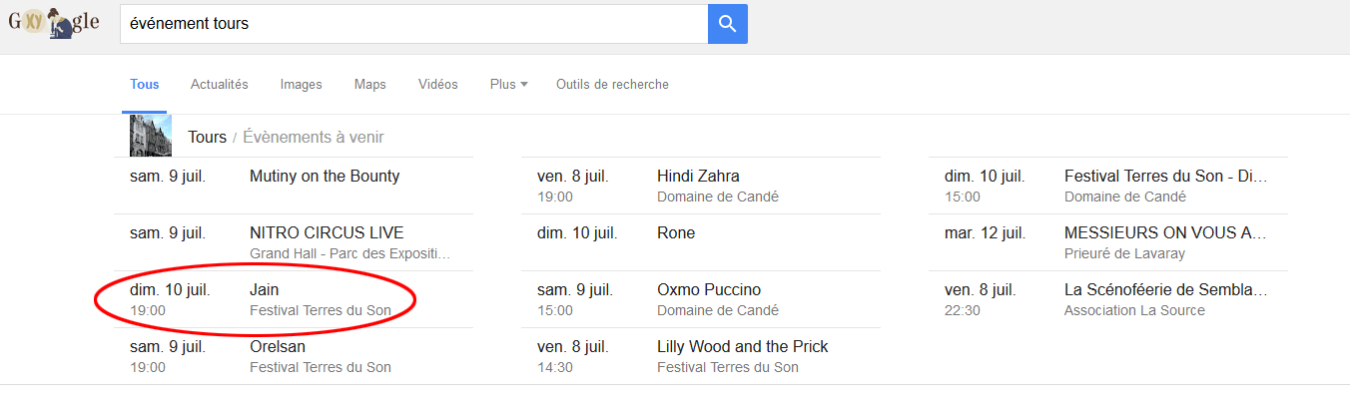Click La Scénoféerie de Sembla... event
Screen dimensions: 1350x399
1165,290
